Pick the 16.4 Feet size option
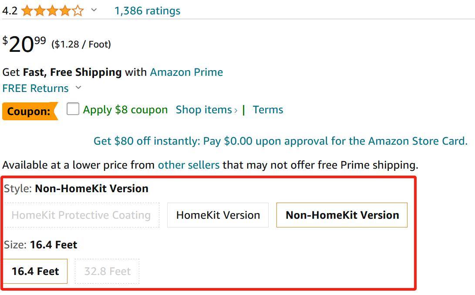Image resolution: width=475 pixels, height=295 pixels. pyautogui.click(x=35, y=271)
